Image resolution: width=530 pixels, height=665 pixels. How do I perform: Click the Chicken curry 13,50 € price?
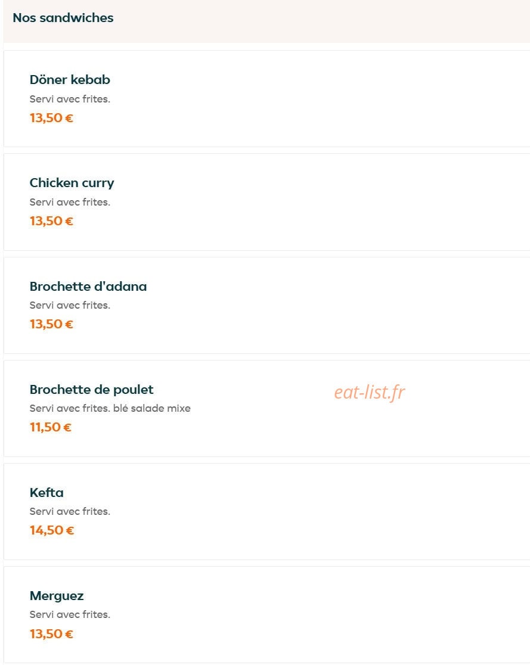(51, 221)
